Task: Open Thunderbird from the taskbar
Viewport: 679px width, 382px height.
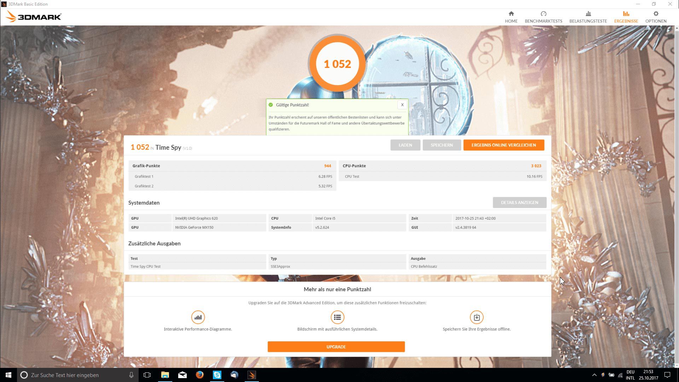Action: click(x=234, y=375)
